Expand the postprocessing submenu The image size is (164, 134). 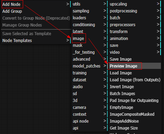click(135, 11)
